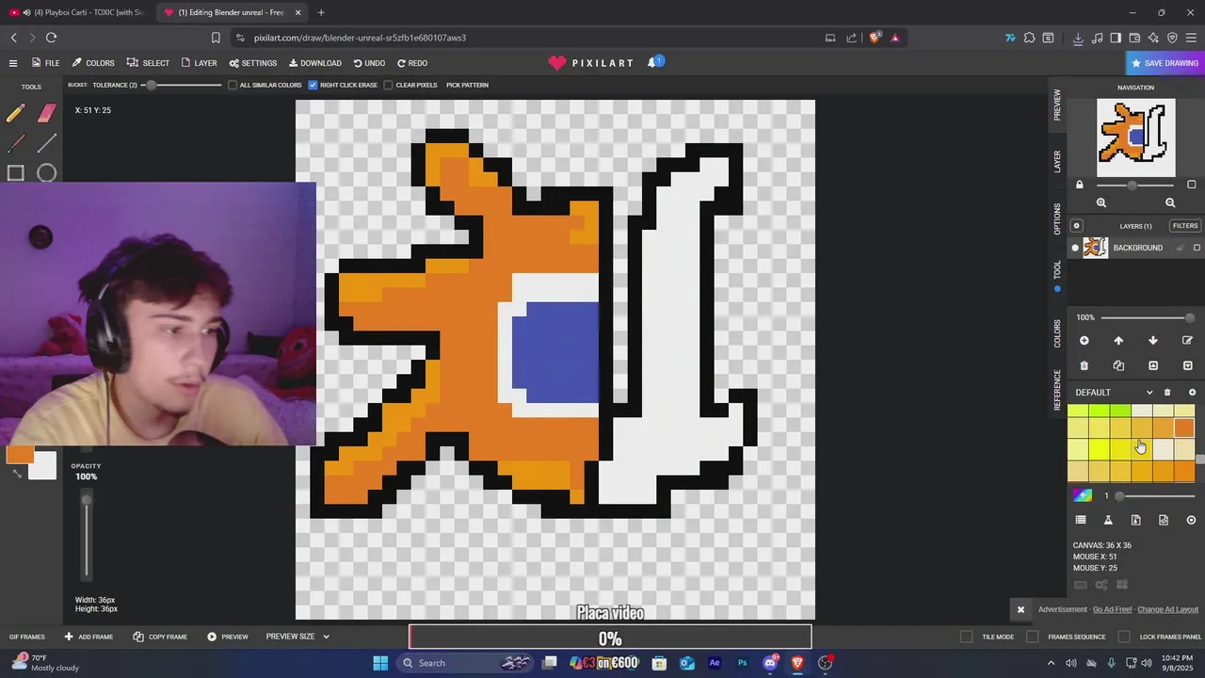Click Copy Frame button
This screenshot has height=678, width=1205.
click(159, 637)
